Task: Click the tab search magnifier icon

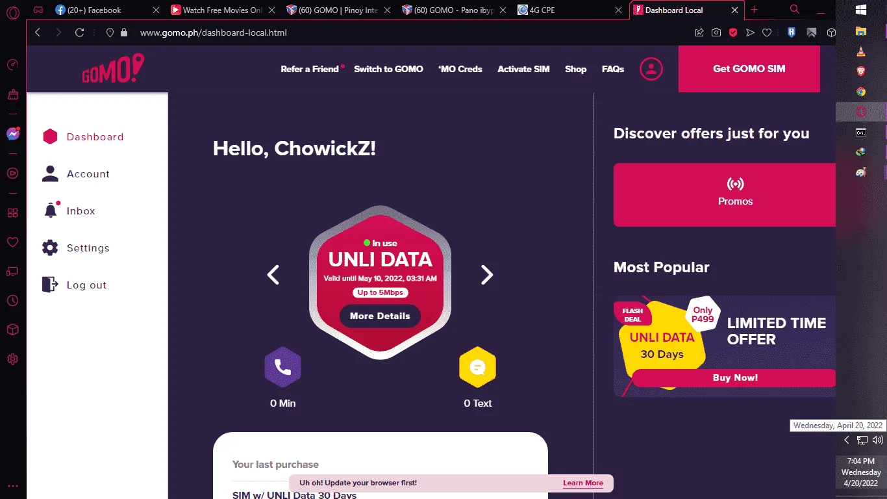Action: (795, 10)
